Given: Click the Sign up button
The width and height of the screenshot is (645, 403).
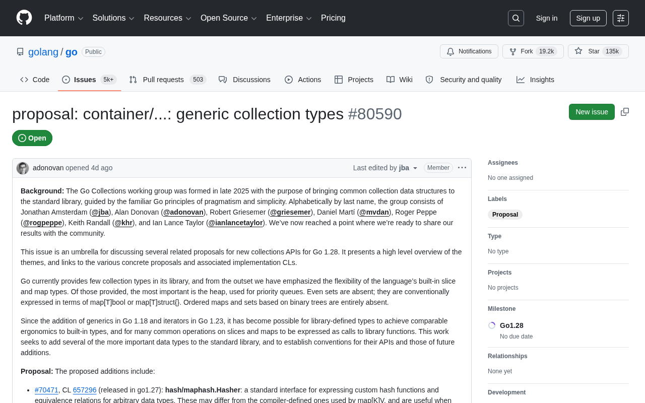Looking at the screenshot, I should [x=588, y=18].
